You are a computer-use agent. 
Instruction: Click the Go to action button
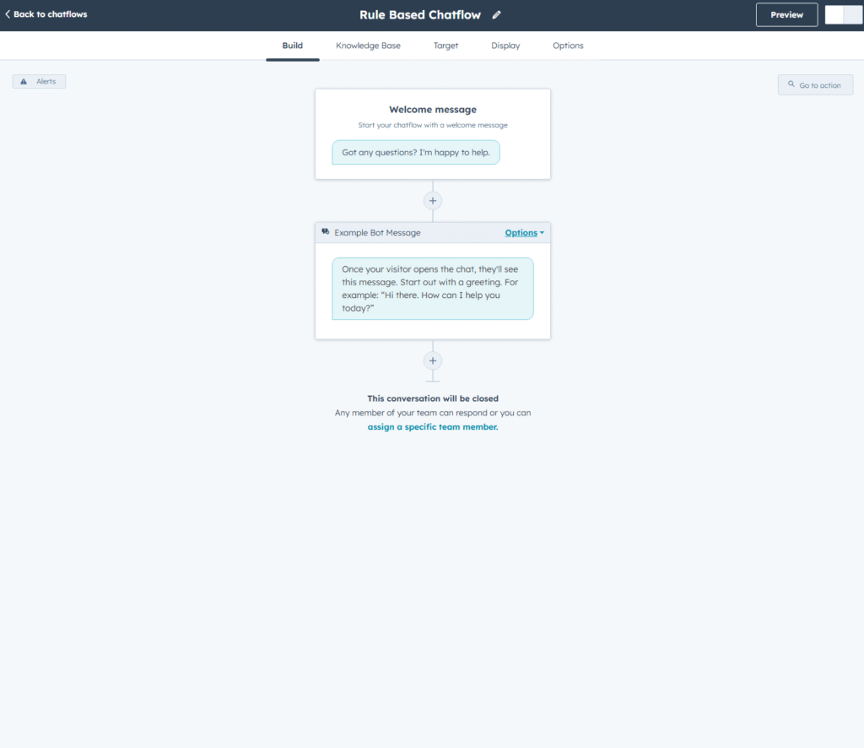coord(815,84)
